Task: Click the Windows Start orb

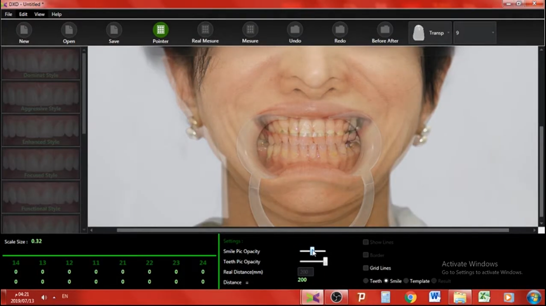Action: [x=534, y=297]
